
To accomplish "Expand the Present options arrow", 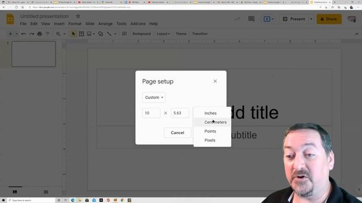I will 311,19.
